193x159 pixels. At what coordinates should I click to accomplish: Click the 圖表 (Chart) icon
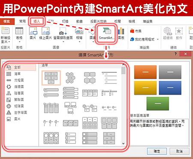(121, 31)
